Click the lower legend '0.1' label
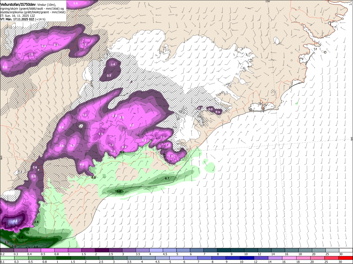Screen dimensions: 353x264 (x=2, y=262)
